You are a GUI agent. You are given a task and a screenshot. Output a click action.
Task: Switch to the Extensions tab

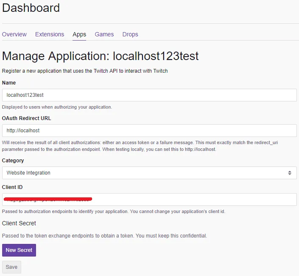(x=50, y=34)
